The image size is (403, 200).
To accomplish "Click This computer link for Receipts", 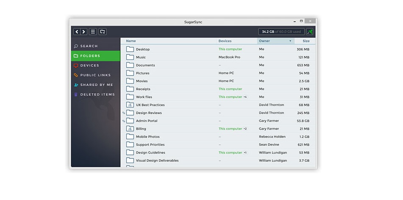I will pyautogui.click(x=230, y=89).
